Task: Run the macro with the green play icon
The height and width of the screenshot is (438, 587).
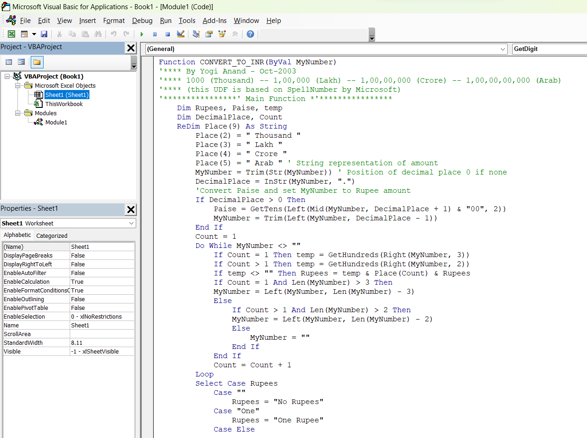Action: 142,34
